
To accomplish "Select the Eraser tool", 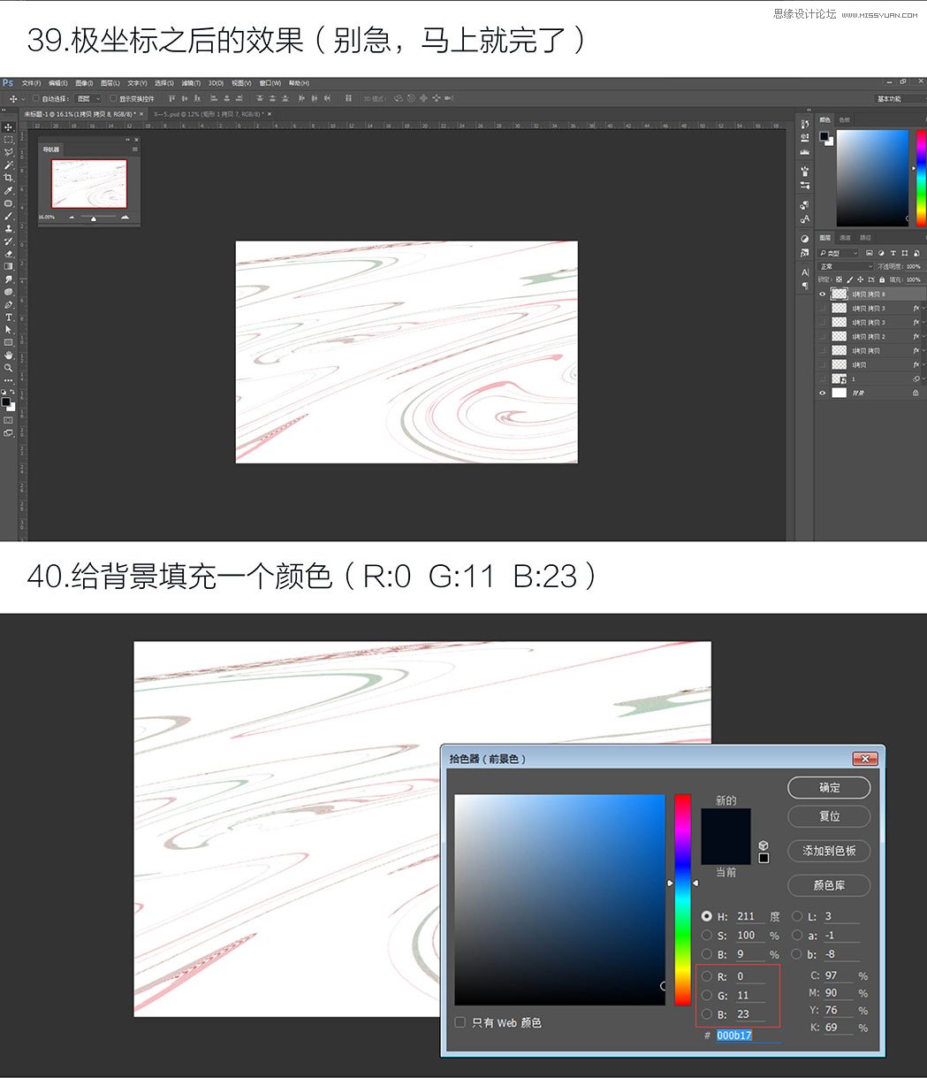I will [9, 253].
